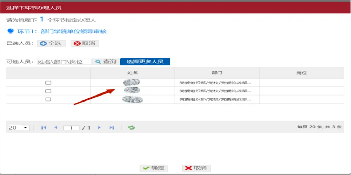Click 环节1：部门学院单位领导审核 heading

point(62,31)
